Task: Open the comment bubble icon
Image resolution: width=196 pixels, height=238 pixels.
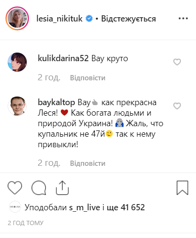Action: point(39,188)
